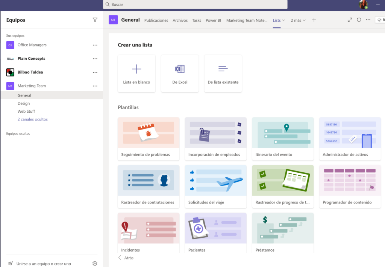Open the Archivos tab
Viewport: 385px width, 267px height.
coord(180,20)
